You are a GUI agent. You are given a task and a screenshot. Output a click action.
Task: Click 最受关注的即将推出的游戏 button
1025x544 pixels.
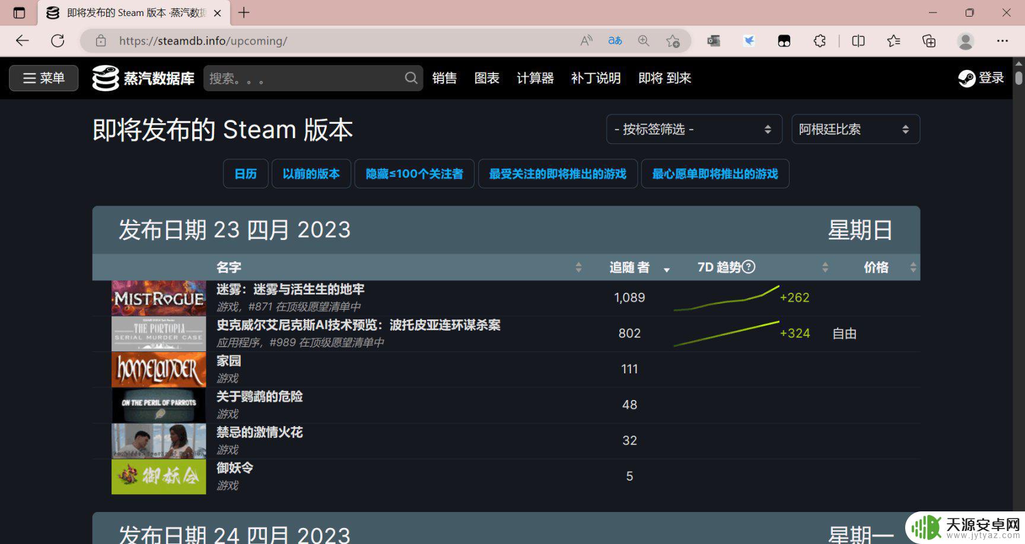558,174
